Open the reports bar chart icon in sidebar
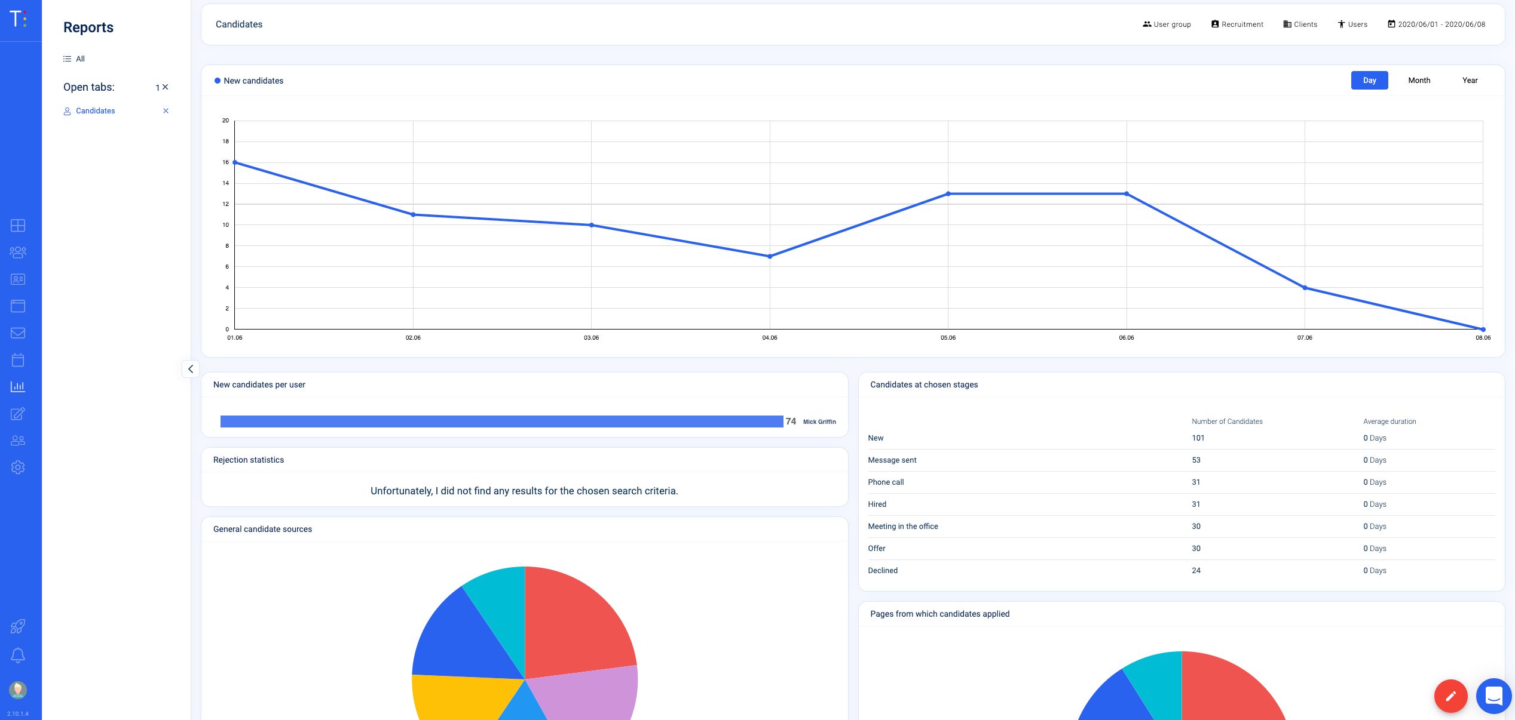This screenshot has height=720, width=1515. (x=18, y=387)
